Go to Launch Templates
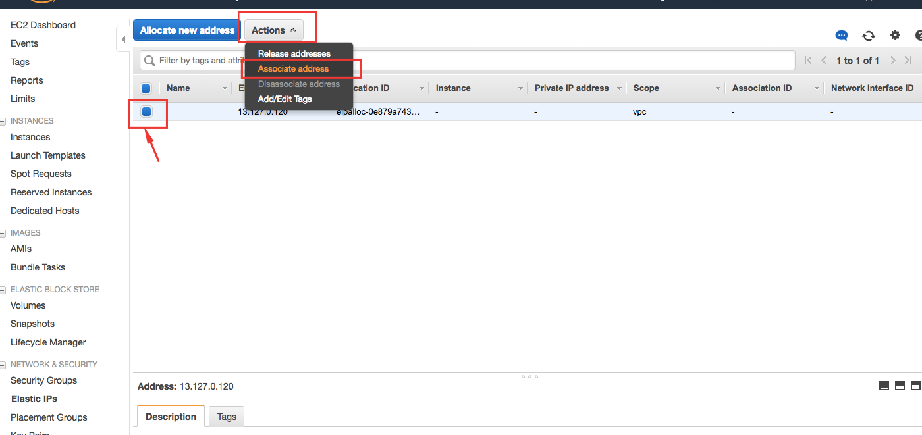Screen dimensions: 922x435 [x=48, y=155]
